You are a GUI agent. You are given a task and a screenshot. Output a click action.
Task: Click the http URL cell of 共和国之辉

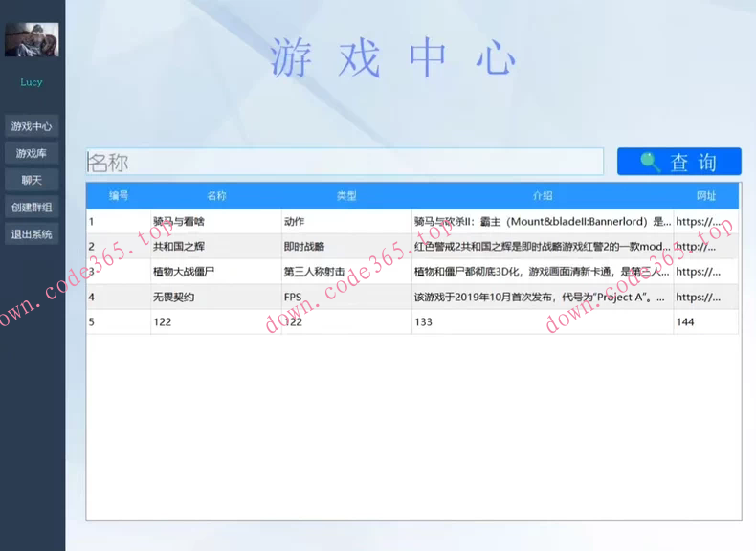tap(706, 247)
